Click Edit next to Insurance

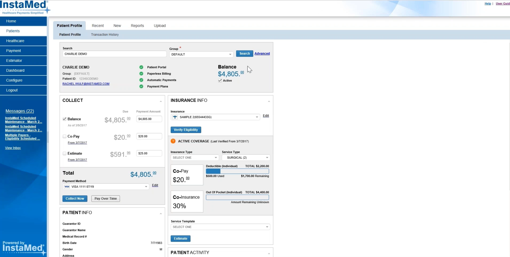266,116
